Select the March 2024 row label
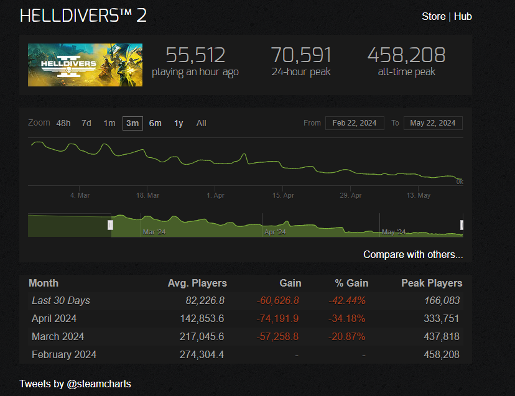Screen dimensions: 515x396 58,336
